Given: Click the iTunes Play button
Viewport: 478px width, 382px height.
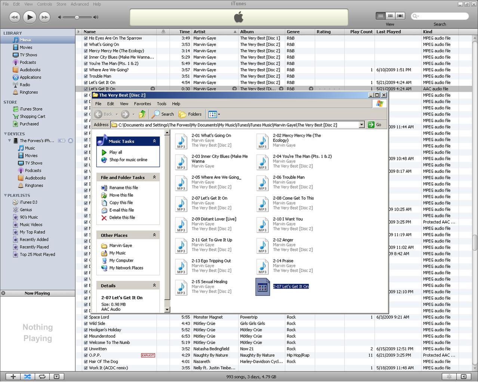Looking at the screenshot, I should coord(30,17).
